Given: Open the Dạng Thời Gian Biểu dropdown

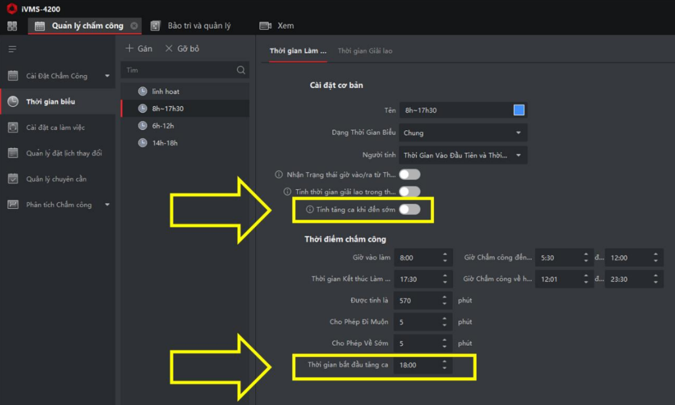Looking at the screenshot, I should [463, 133].
